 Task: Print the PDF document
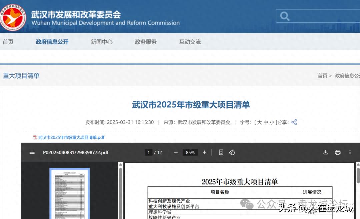pyautogui.click(x=337, y=152)
